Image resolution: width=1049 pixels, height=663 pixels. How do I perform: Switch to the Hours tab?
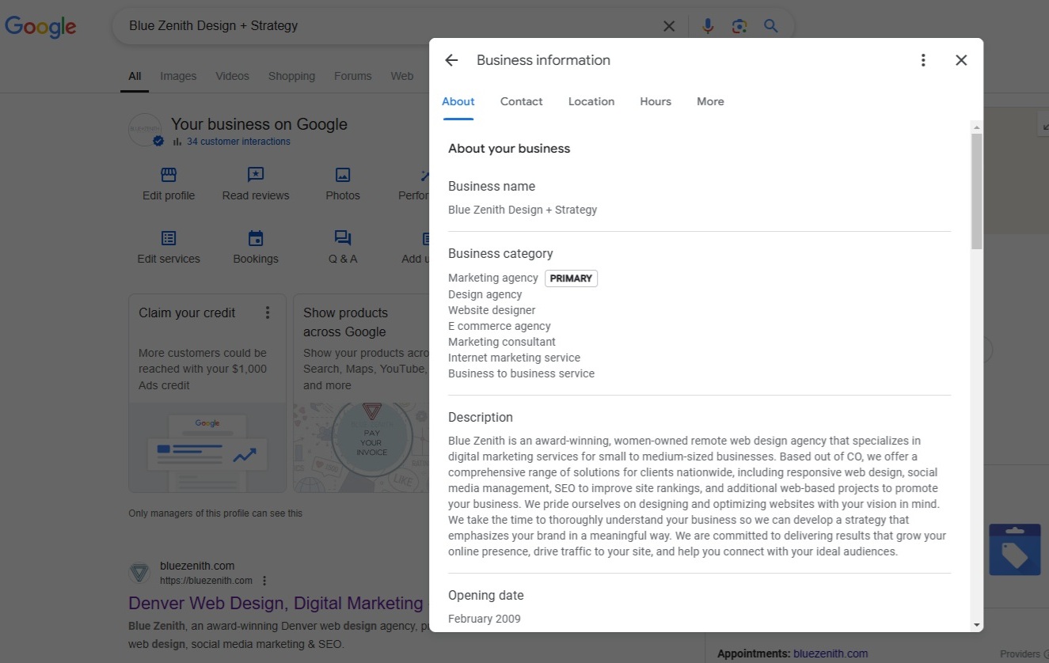point(656,101)
